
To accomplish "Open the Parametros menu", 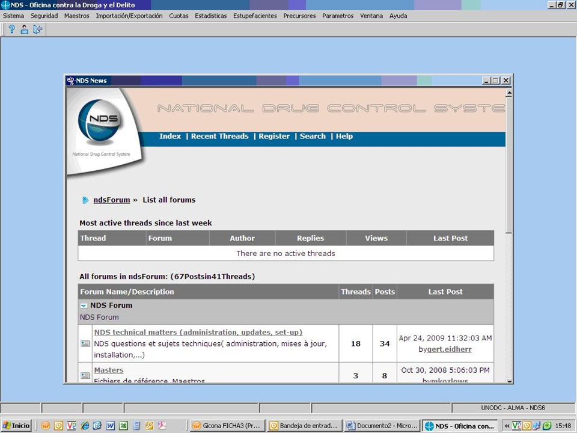I will tap(338, 16).
